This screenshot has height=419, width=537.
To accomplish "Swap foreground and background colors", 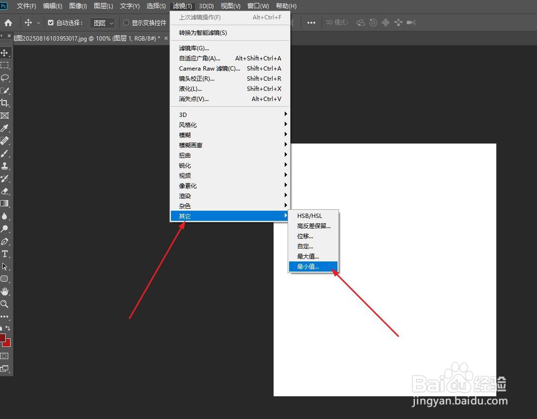I will coord(8,328).
